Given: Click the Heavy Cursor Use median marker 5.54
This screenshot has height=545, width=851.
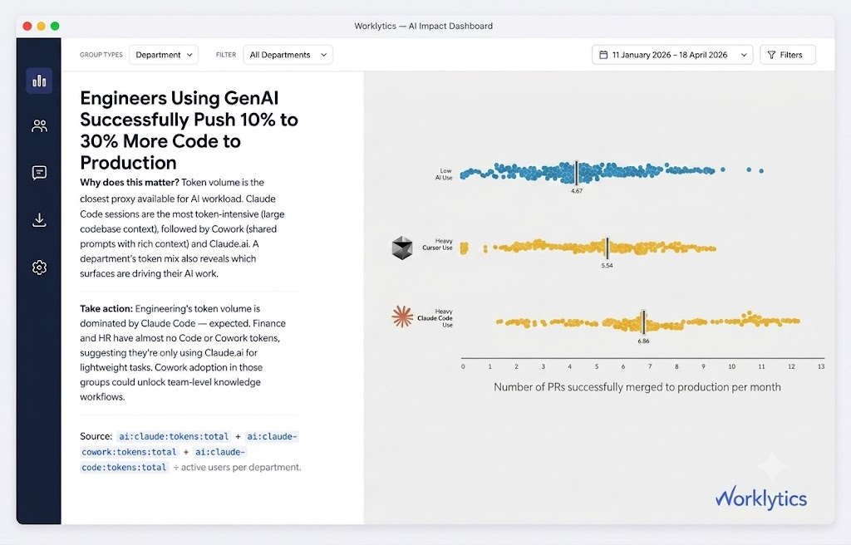Looking at the screenshot, I should (608, 248).
